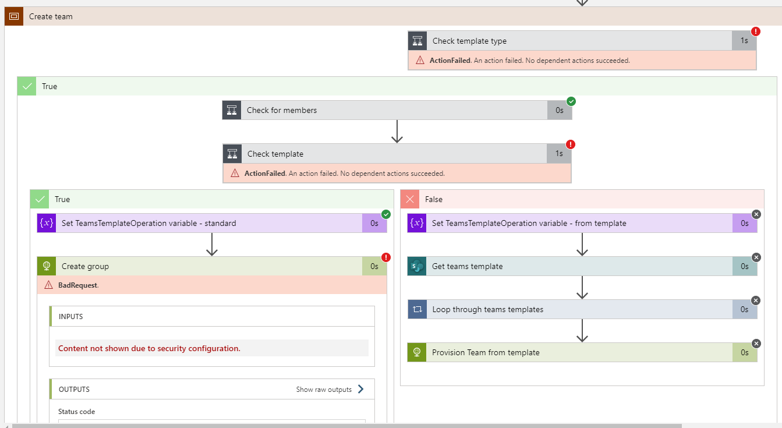The image size is (782, 428).
Task: Click the loop icon on Loop through teams templates
Action: point(417,309)
